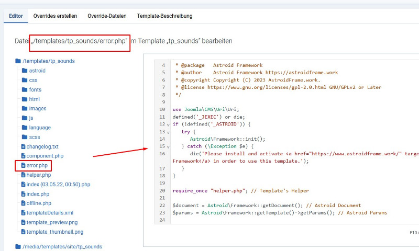The width and height of the screenshot is (419, 251).
Task: Expand the fonts folder
Action: pos(35,89)
